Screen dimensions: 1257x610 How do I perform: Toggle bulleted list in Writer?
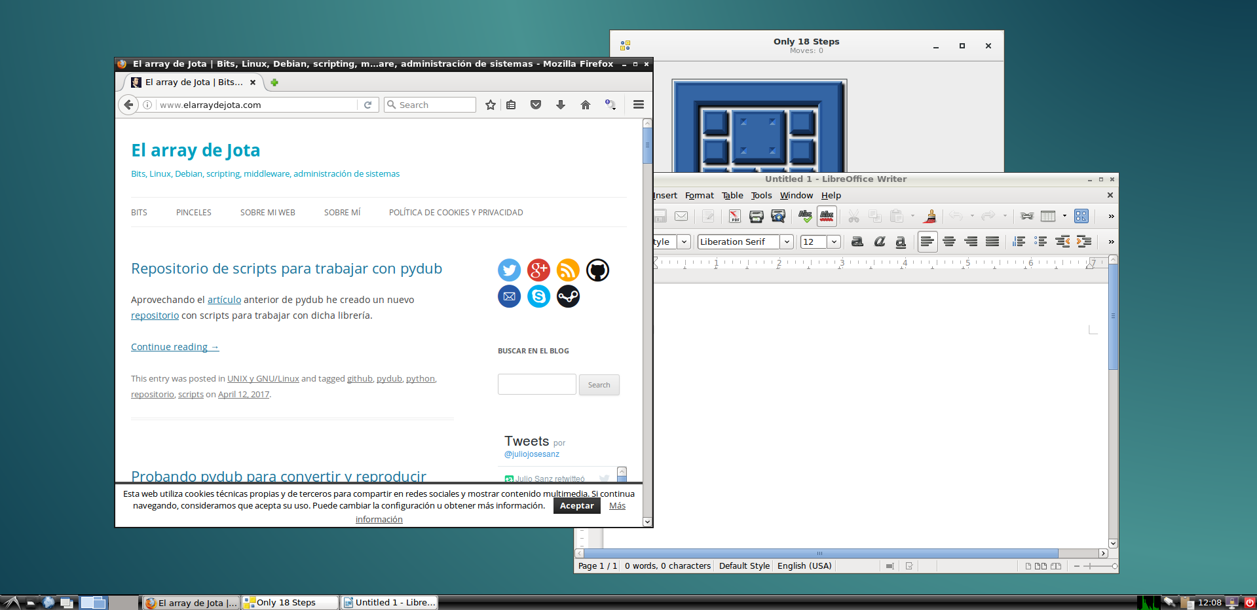pos(1040,242)
